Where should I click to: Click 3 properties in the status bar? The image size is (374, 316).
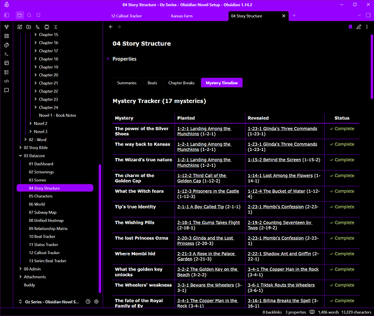(296, 312)
